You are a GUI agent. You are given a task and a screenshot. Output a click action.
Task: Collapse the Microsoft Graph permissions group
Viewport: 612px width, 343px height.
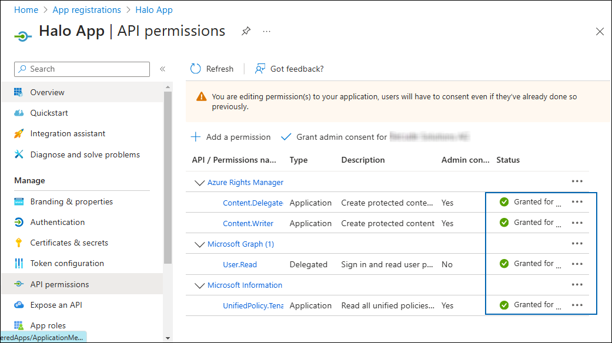(x=199, y=244)
